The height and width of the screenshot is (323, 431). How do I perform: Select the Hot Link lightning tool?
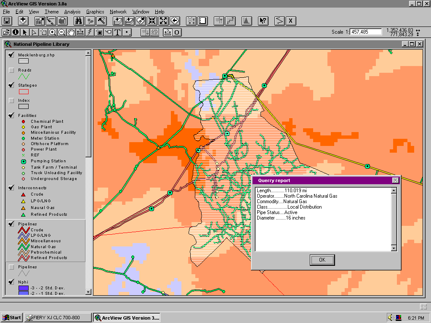click(x=90, y=32)
